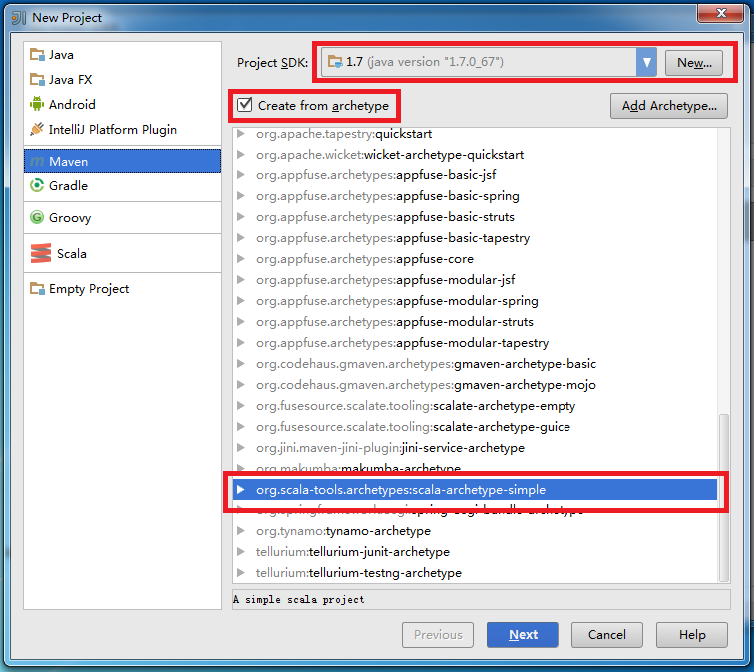This screenshot has width=754, height=672.
Task: Click the Next button
Action: coord(523,635)
